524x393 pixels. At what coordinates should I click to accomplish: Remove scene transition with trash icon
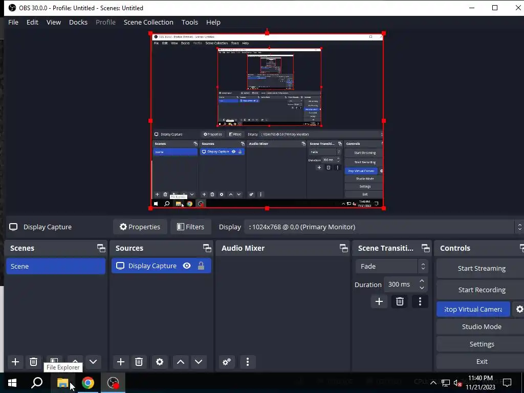[400, 301]
